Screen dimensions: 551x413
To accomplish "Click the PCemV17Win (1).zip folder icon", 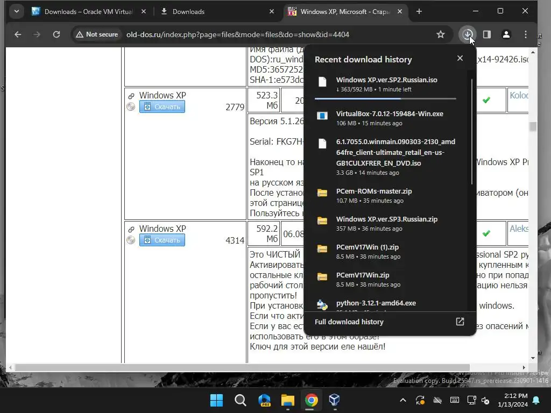I will (x=322, y=248).
